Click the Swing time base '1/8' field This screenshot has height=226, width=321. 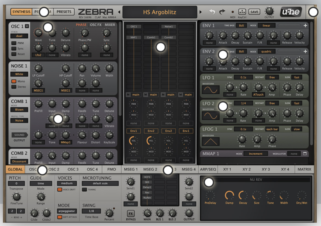91,211
